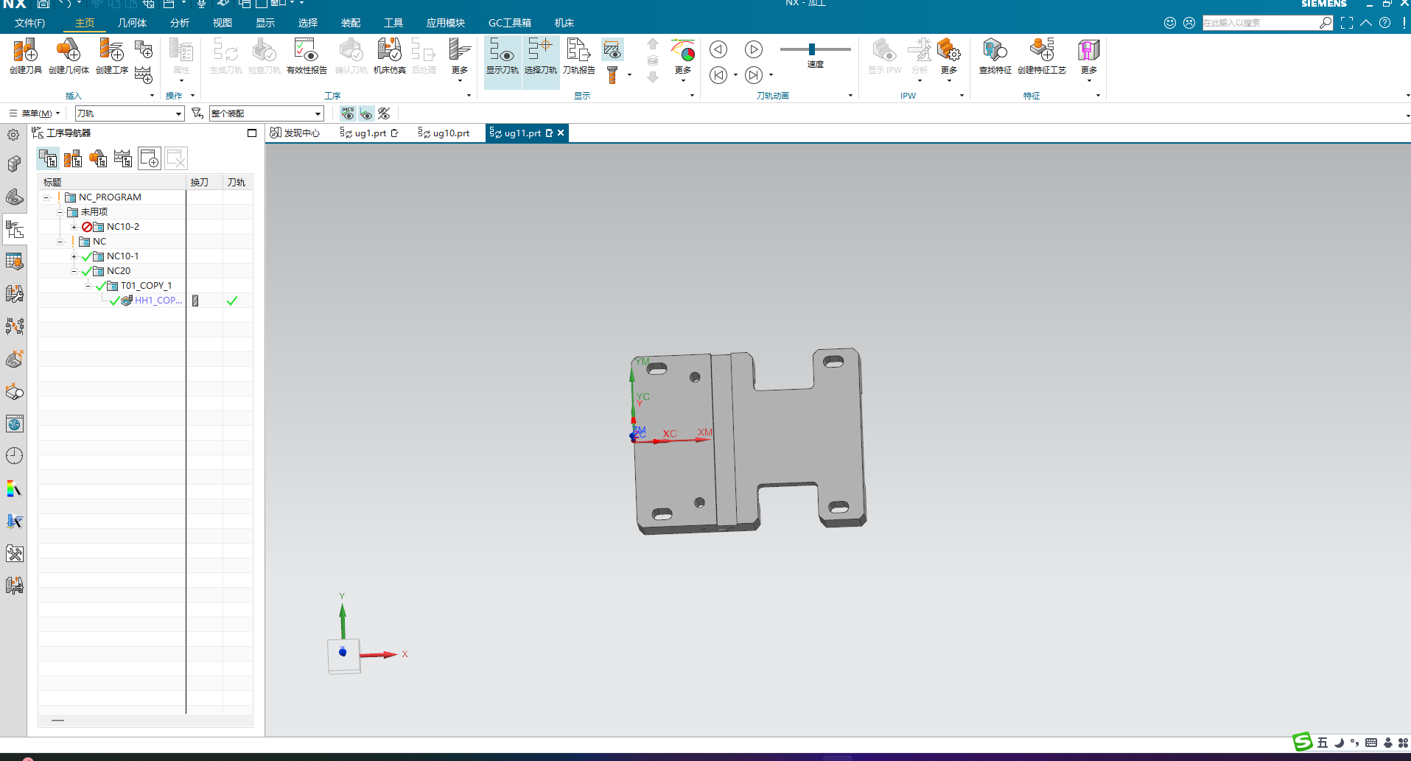This screenshot has height=761, width=1411.
Task: Click the Sogou input method icon
Action: tap(1303, 742)
